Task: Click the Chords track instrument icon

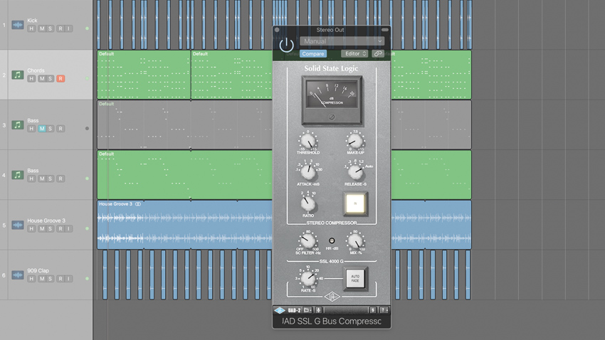Action: click(x=18, y=75)
